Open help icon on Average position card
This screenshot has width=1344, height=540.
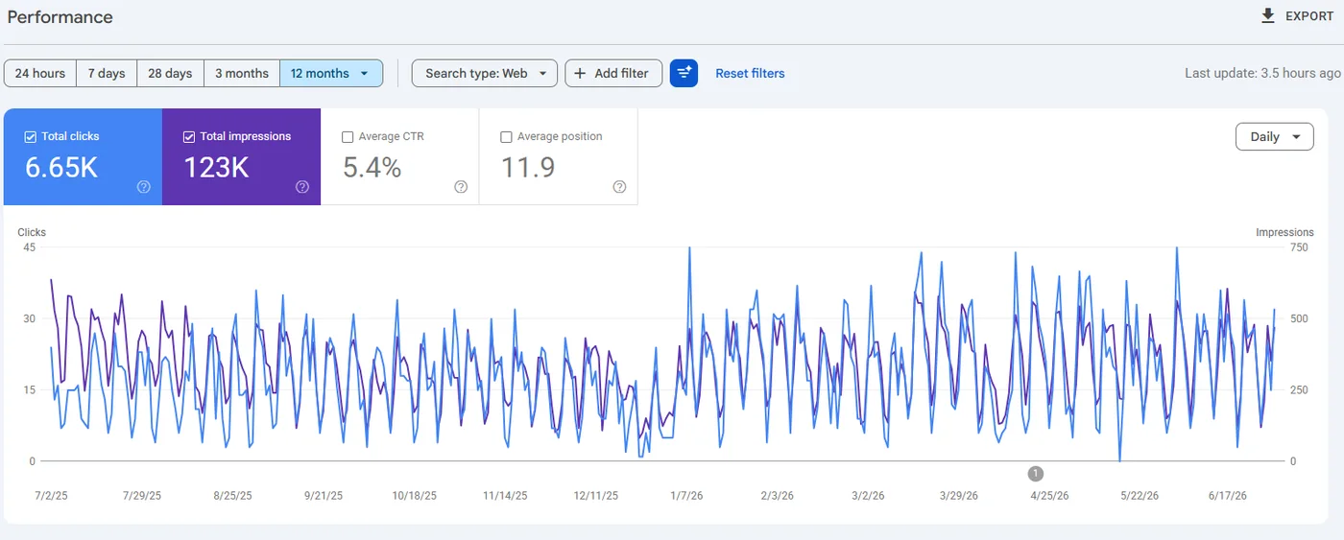(x=619, y=187)
